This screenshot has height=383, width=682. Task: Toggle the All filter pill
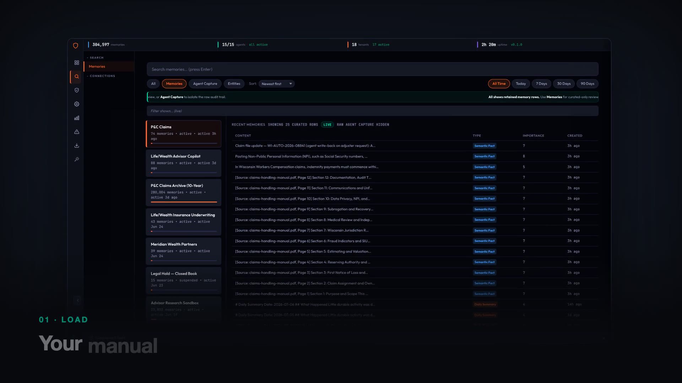pos(153,84)
